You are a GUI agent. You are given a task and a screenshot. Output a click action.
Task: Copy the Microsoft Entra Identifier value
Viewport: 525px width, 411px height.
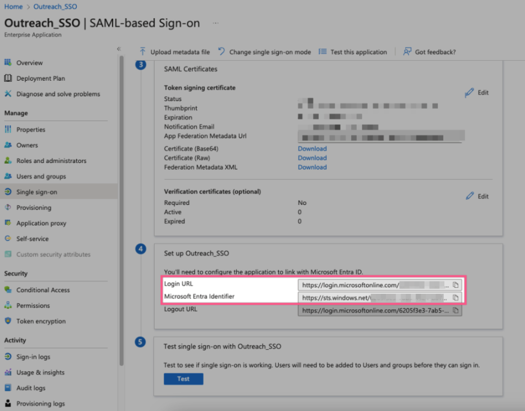pyautogui.click(x=455, y=297)
